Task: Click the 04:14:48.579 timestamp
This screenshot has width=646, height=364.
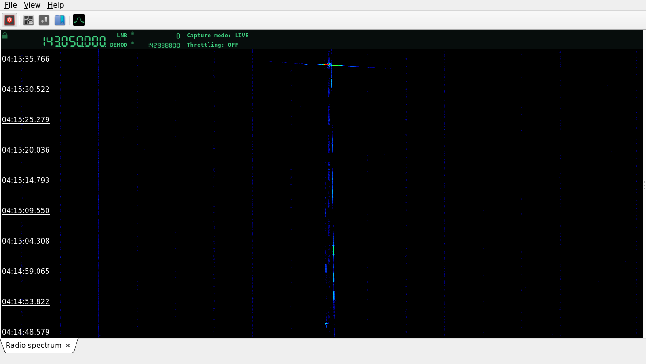Action: click(x=26, y=332)
